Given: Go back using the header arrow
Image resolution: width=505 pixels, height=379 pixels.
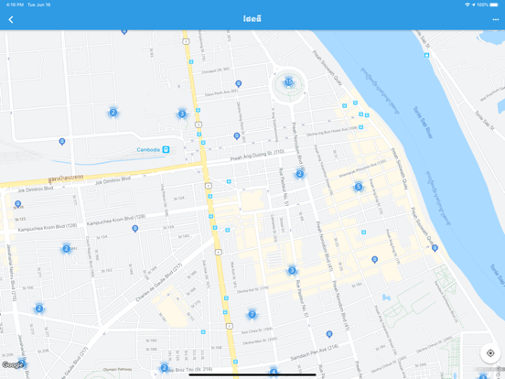Looking at the screenshot, I should [11, 19].
